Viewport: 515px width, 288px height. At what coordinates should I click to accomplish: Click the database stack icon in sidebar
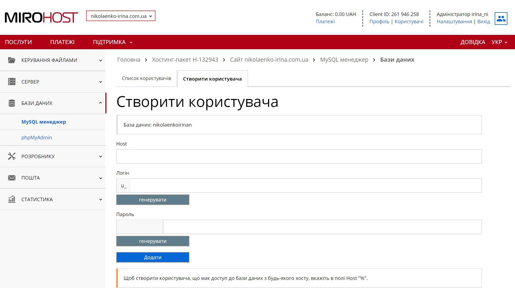[12, 103]
